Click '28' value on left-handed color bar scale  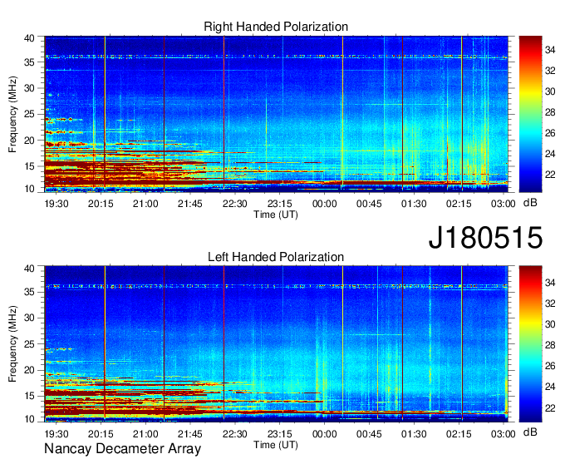point(550,345)
